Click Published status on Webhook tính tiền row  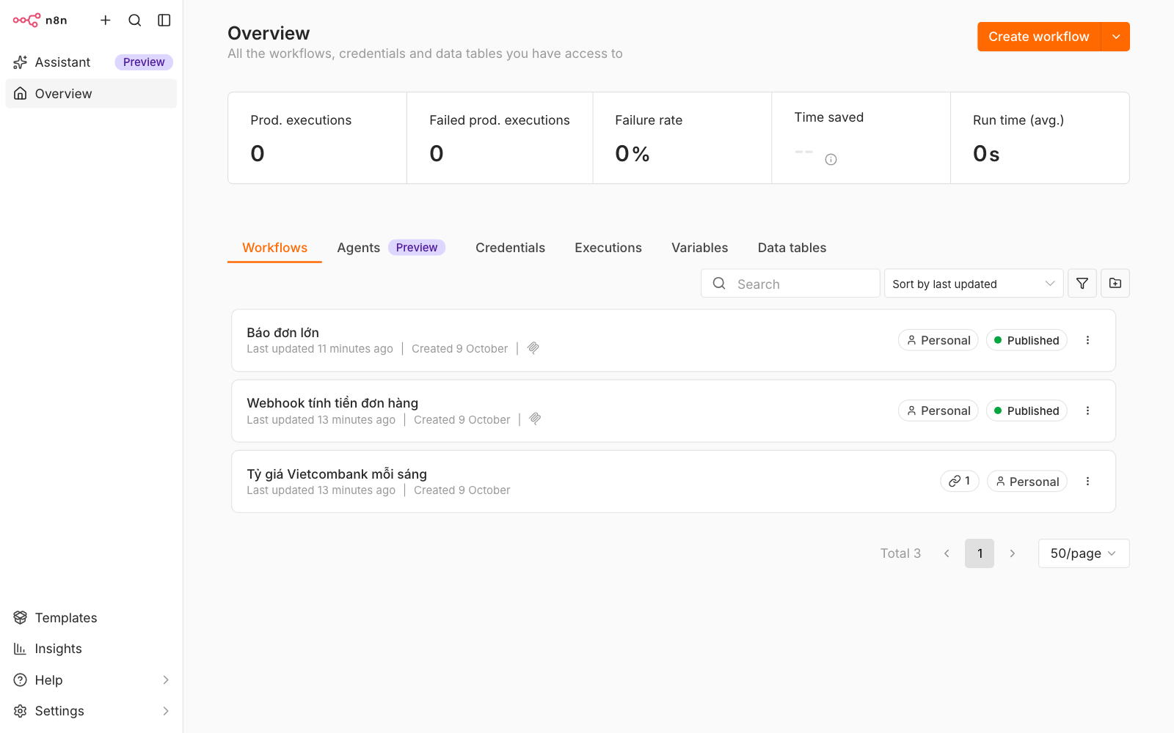click(x=1027, y=410)
